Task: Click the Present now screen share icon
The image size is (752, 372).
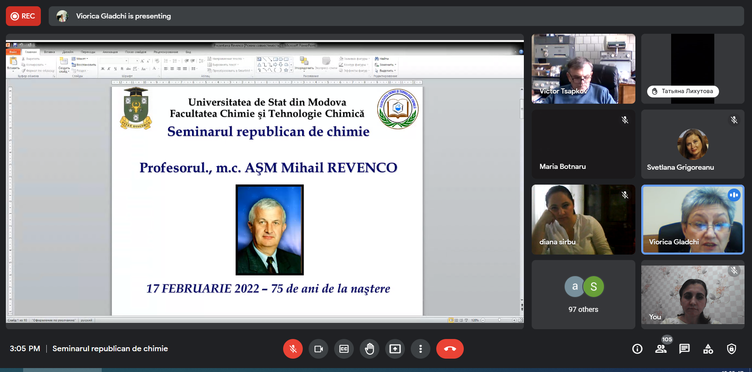Action: (x=395, y=349)
